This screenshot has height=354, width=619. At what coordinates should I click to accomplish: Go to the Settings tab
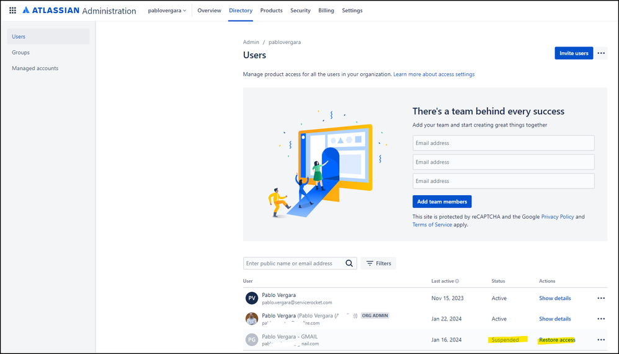click(352, 11)
